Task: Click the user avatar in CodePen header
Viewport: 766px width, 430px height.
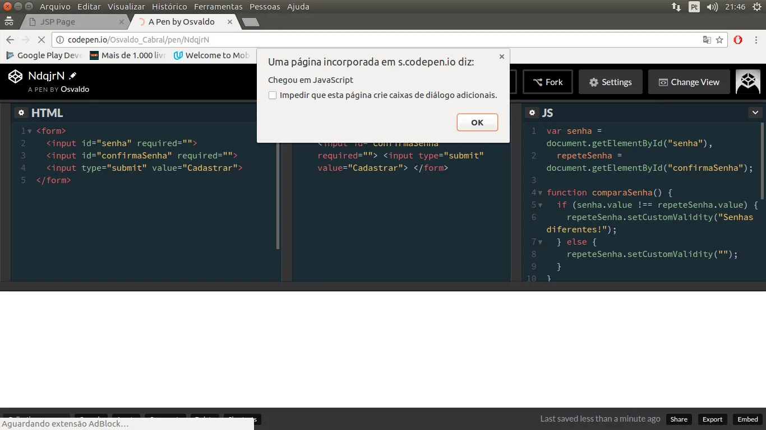Action: click(747, 82)
